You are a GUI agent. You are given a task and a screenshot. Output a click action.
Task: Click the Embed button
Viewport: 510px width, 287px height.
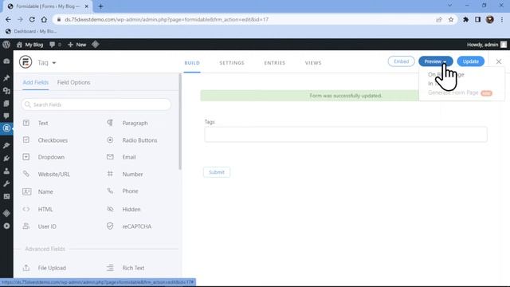click(x=401, y=61)
